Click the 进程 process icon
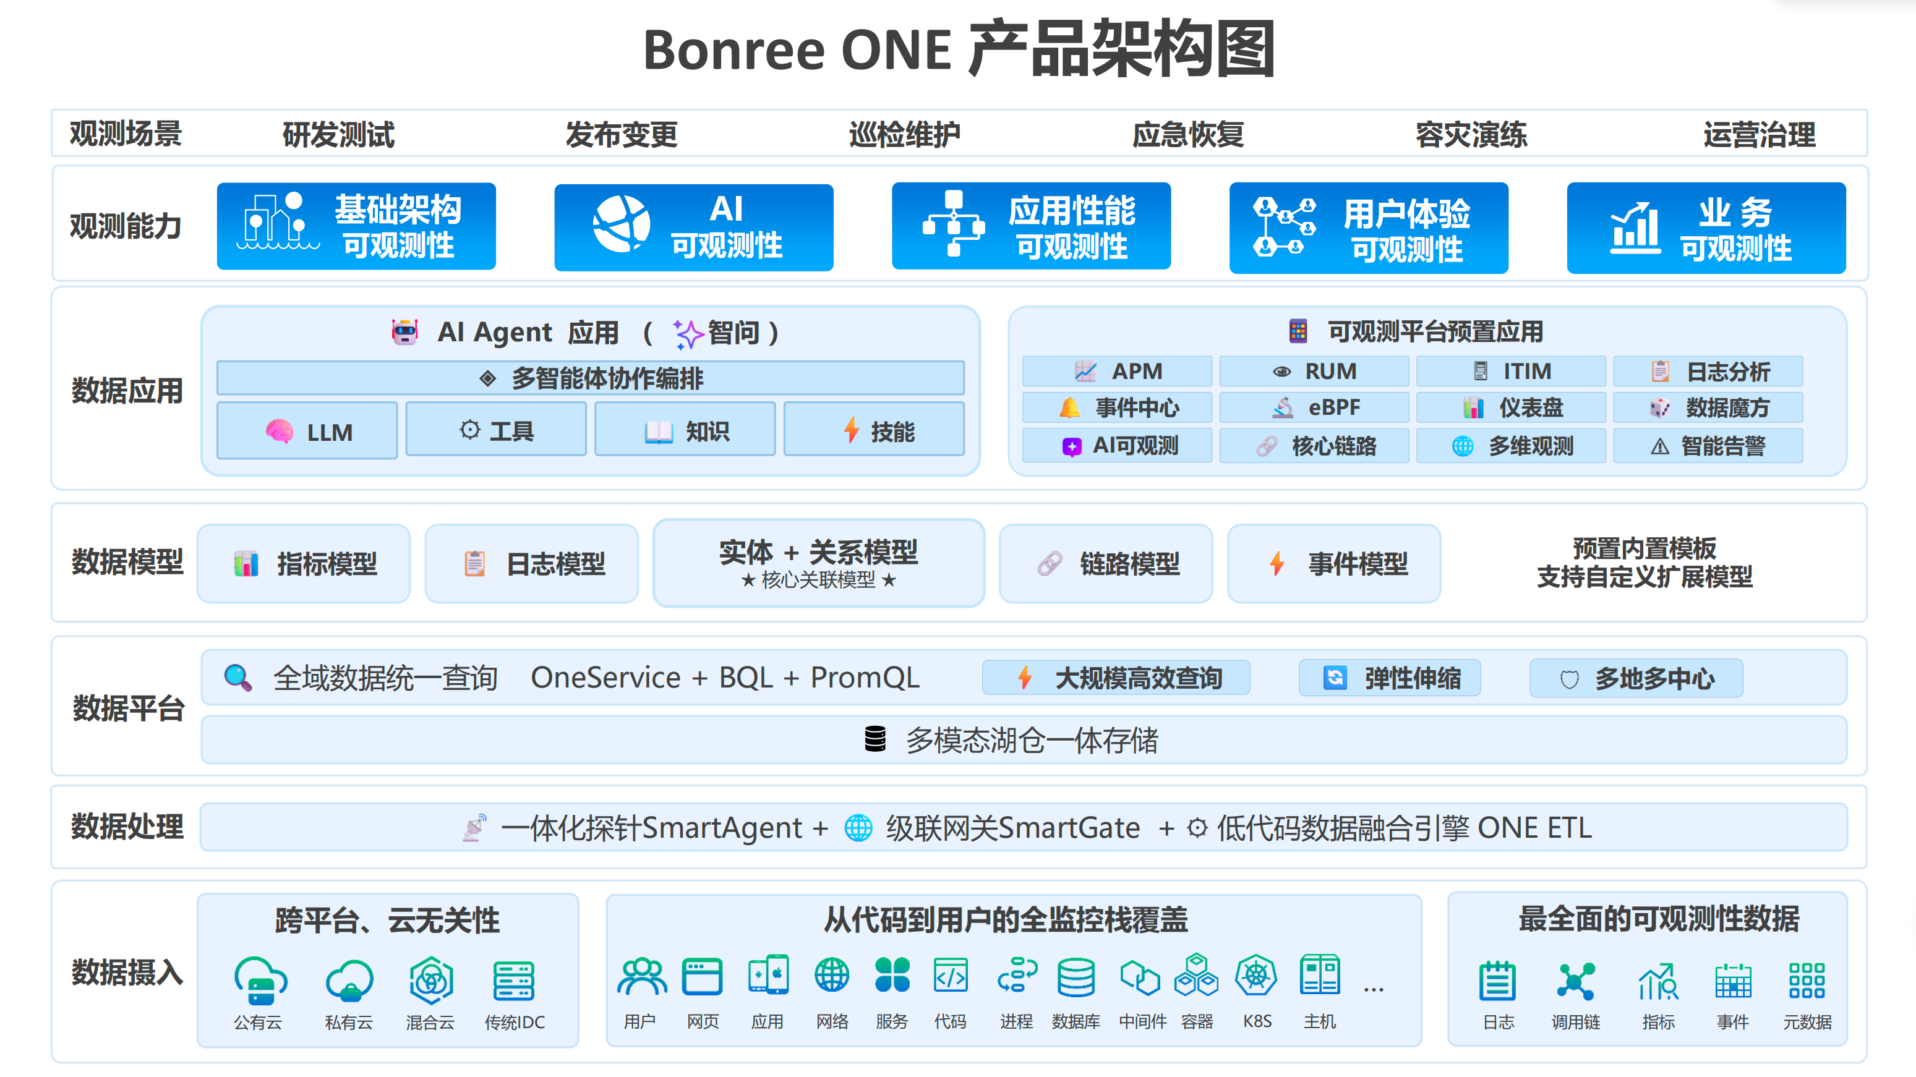Viewport: 1916px width, 1077px height. tap(1017, 975)
